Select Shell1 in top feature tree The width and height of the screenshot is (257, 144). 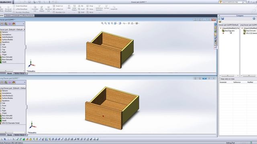pos(4,62)
